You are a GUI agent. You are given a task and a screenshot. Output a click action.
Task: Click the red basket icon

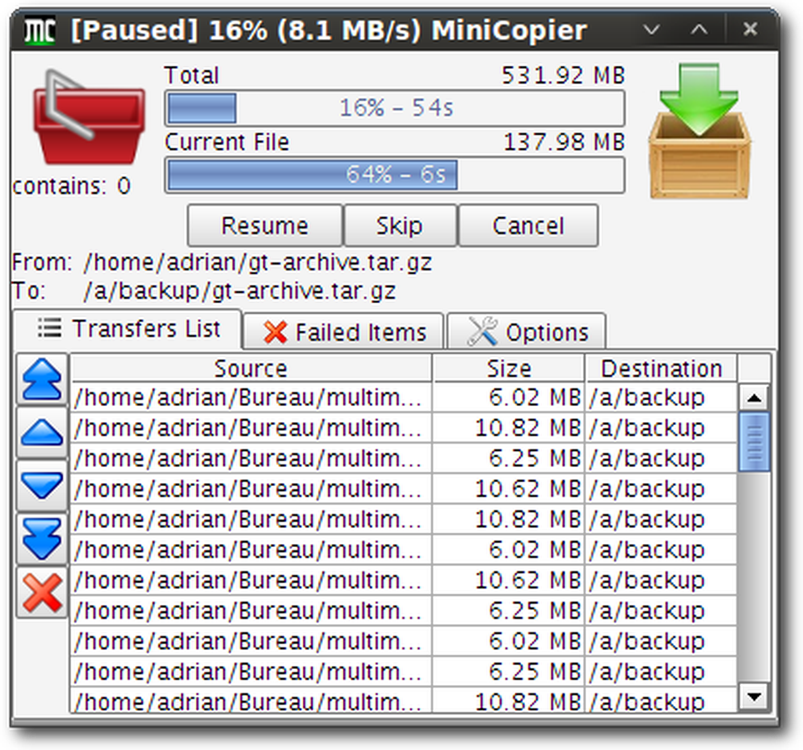coord(88,118)
